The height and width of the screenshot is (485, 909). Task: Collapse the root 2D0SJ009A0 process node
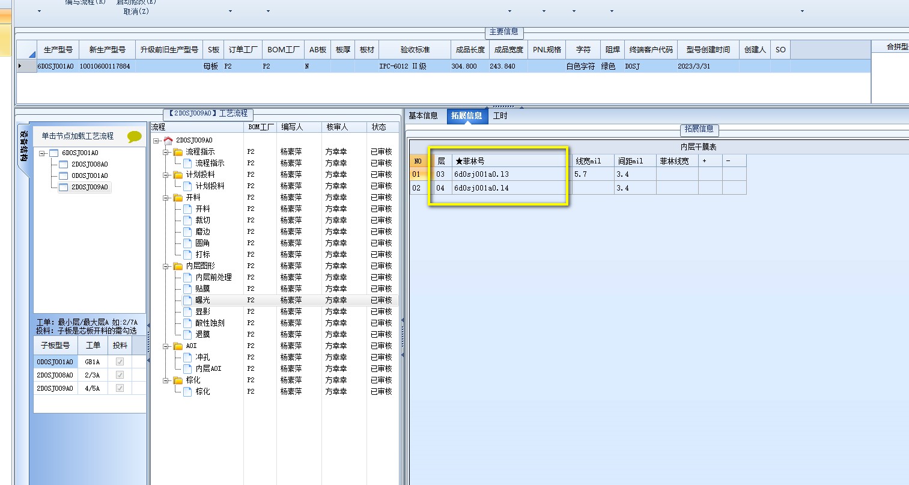pyautogui.click(x=156, y=141)
